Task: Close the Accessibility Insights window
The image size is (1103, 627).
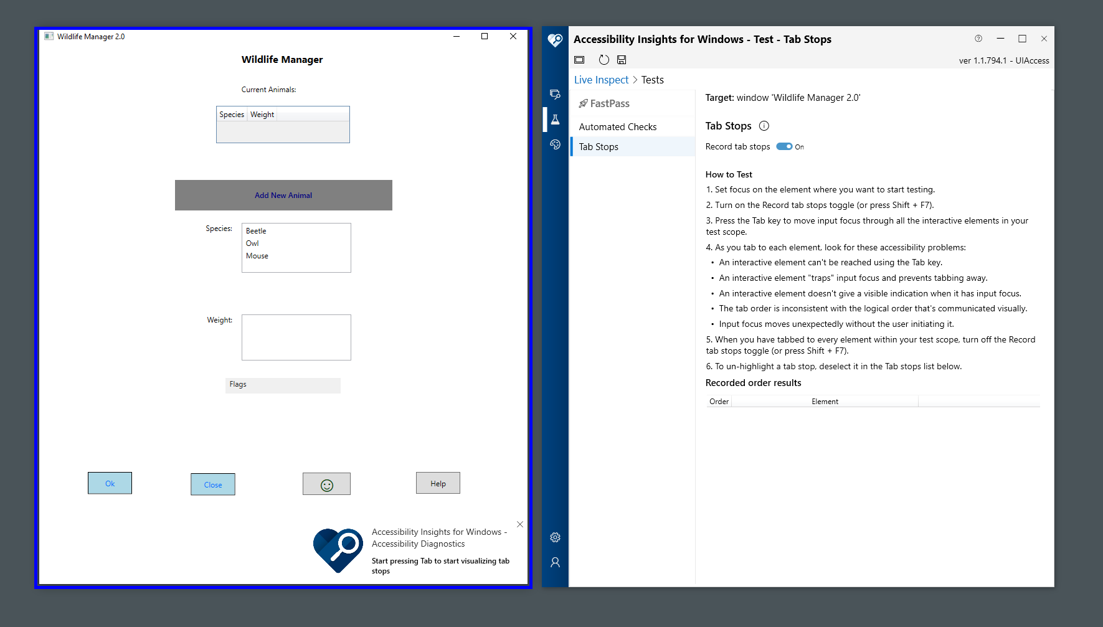Action: [x=1044, y=39]
